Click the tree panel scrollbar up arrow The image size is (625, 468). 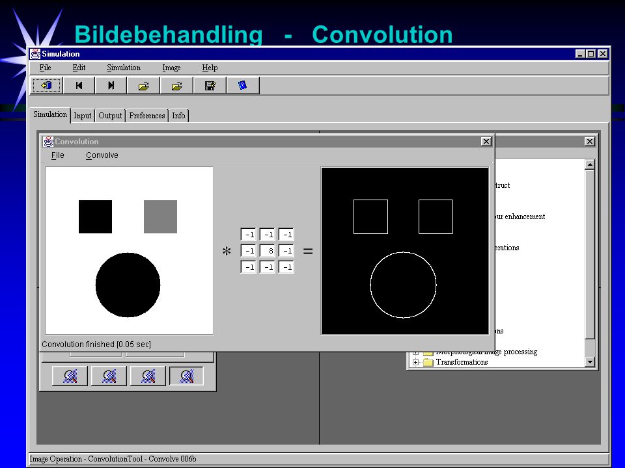pos(590,164)
